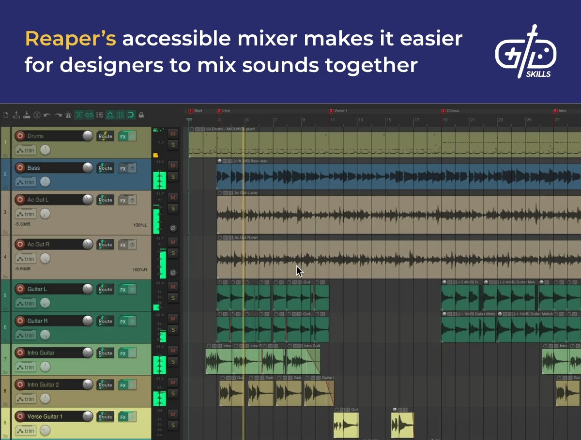The width and height of the screenshot is (581, 440).
Task: Open an existing project file
Action: tap(15, 115)
